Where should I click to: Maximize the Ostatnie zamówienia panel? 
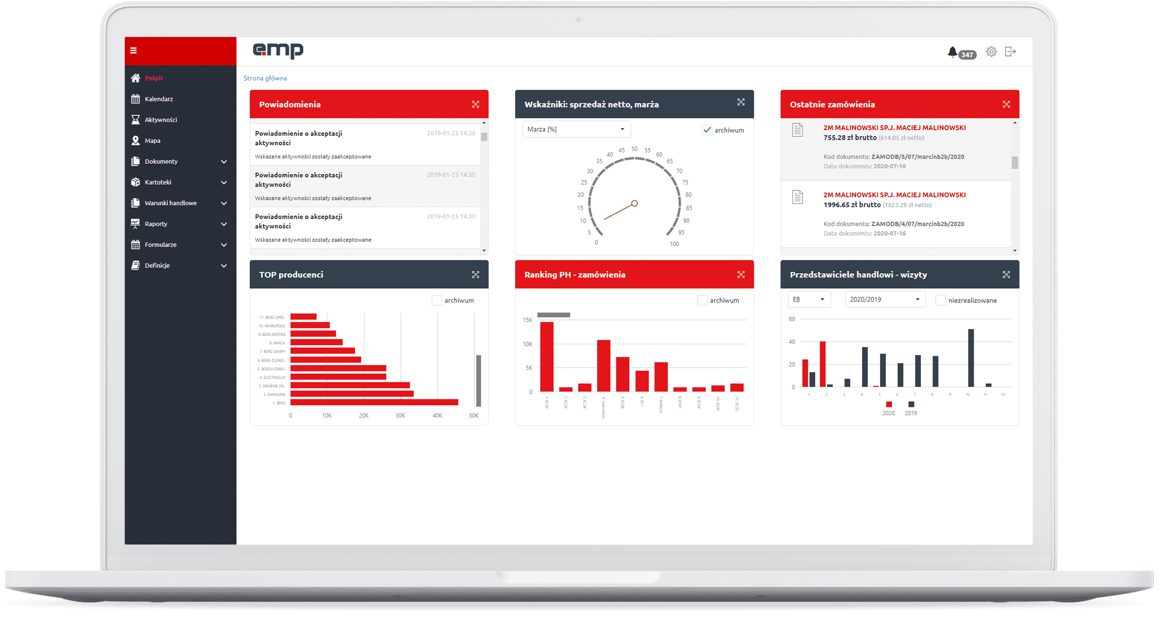(1007, 104)
